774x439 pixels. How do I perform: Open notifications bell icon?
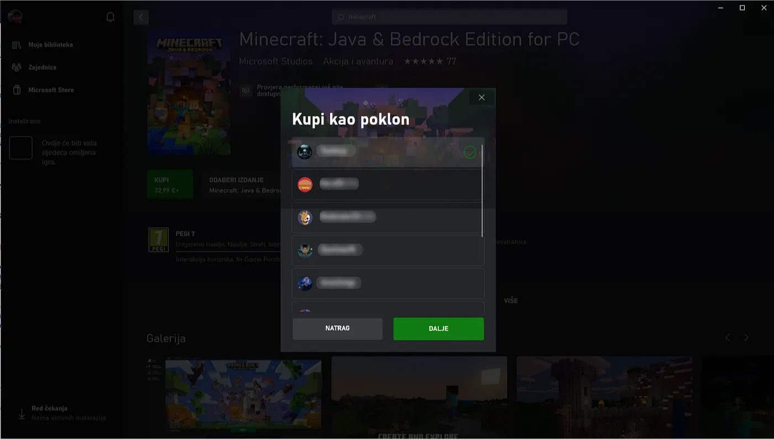pyautogui.click(x=111, y=17)
